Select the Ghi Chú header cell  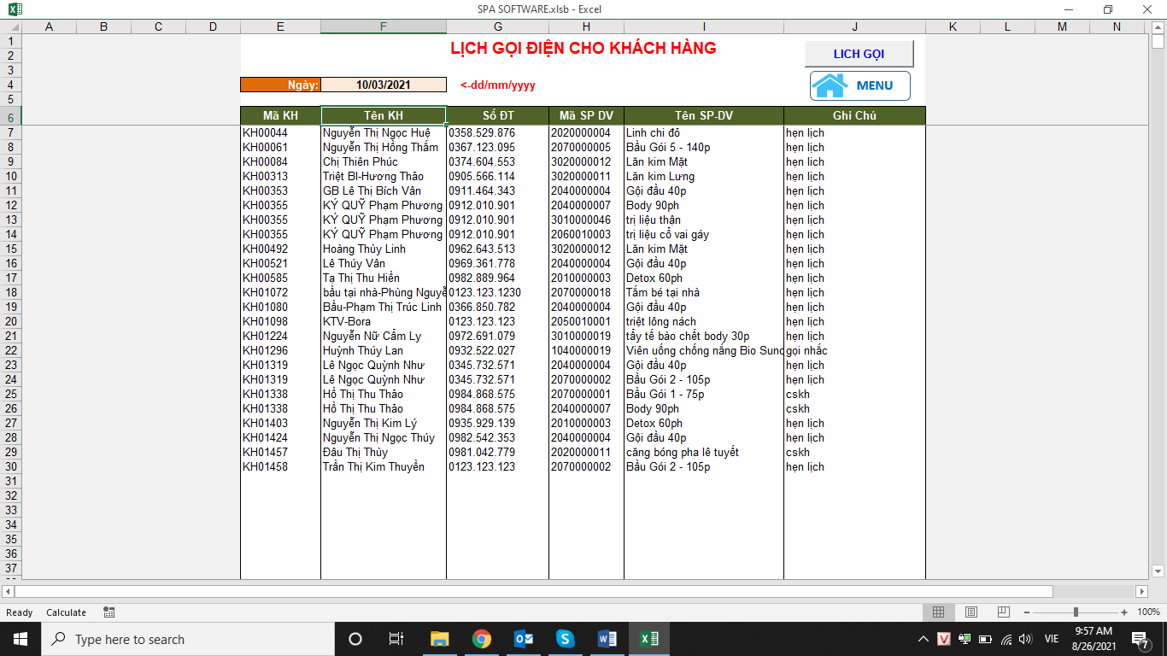point(854,115)
